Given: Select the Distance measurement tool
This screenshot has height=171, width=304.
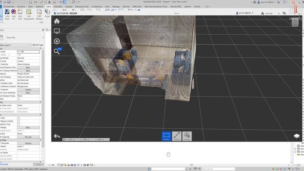Looking at the screenshot, I should (x=177, y=136).
